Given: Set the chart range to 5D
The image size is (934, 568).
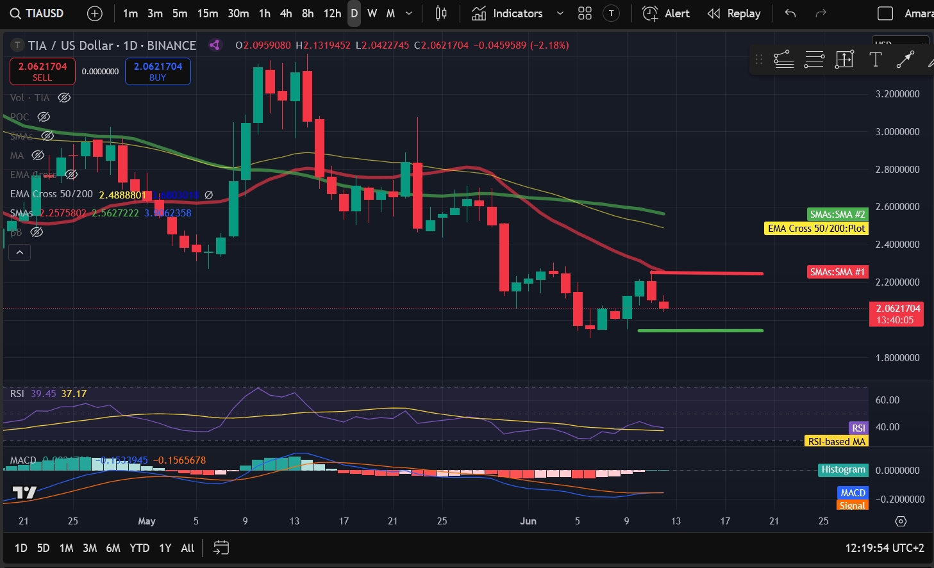Looking at the screenshot, I should click(x=43, y=548).
